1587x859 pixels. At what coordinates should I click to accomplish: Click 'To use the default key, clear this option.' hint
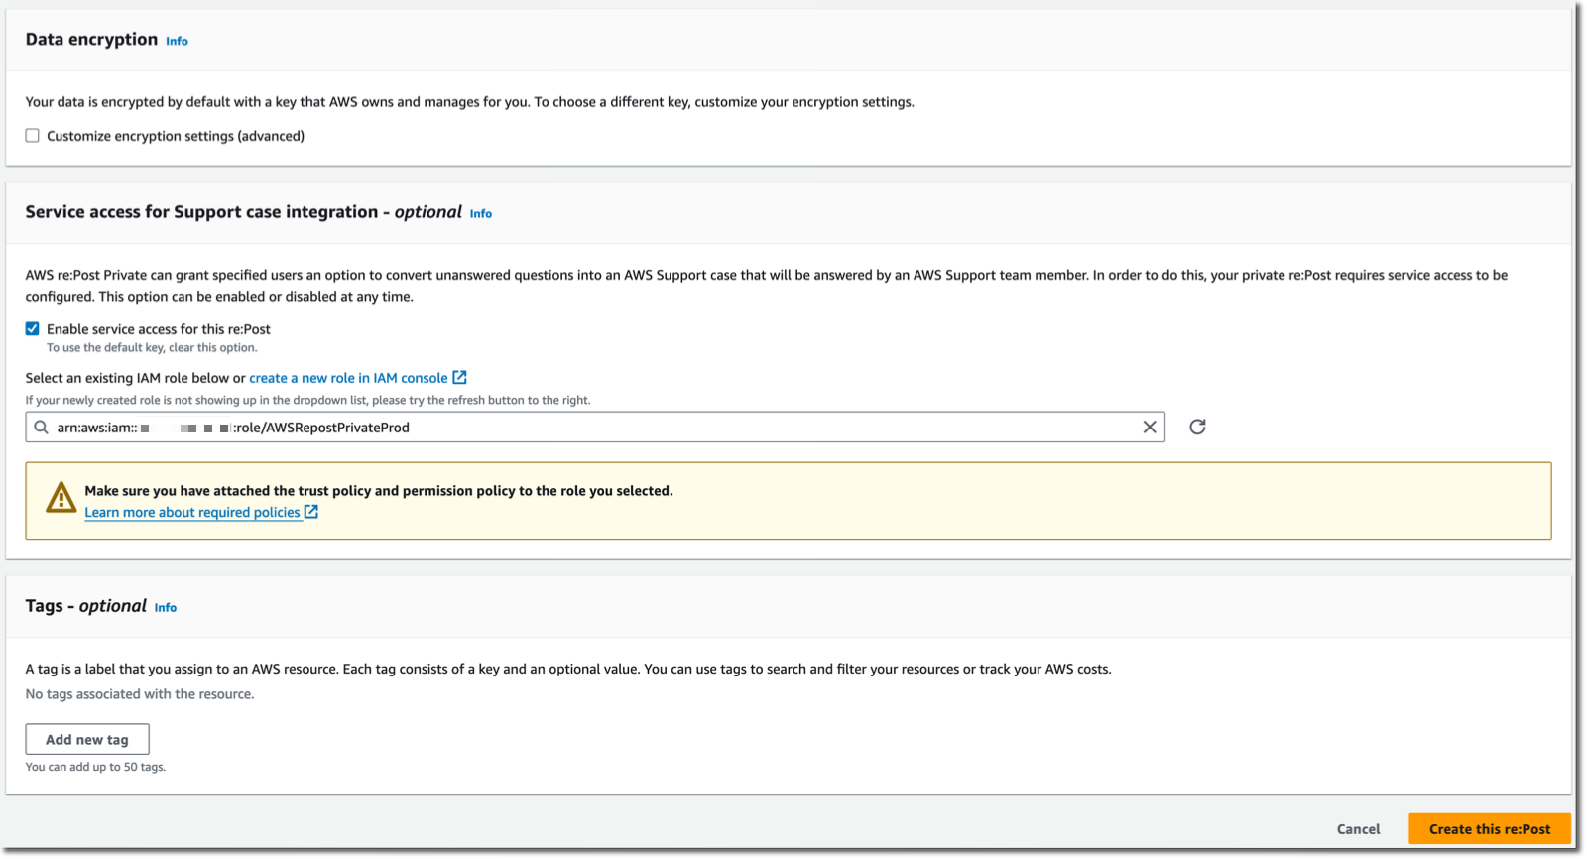pyautogui.click(x=152, y=348)
